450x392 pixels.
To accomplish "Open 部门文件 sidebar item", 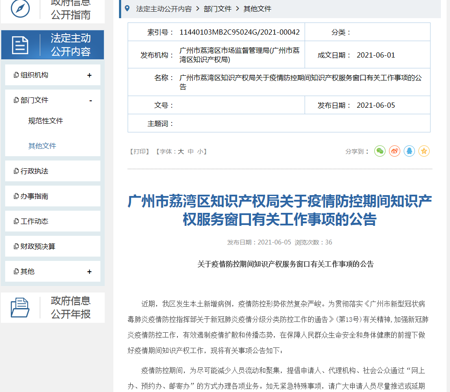I will 53,100.
